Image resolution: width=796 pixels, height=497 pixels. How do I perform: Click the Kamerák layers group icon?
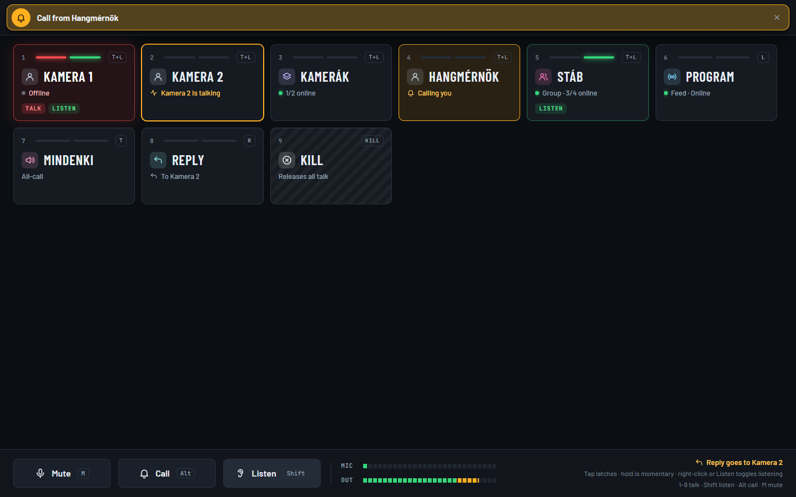(x=286, y=77)
